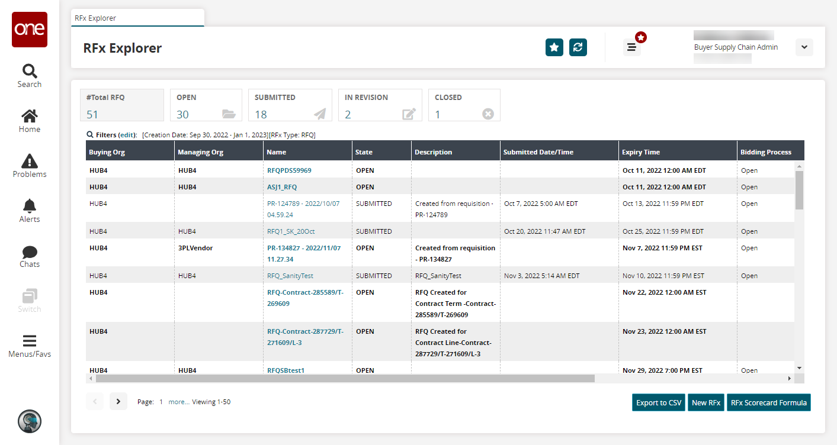Refresh the RFx Explorer page
Screen dimensions: 837x445
[578, 47]
